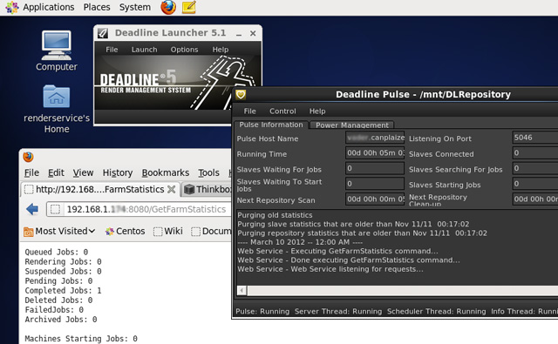Click the Slaves Waiting For Jobs field
The height and width of the screenshot is (344, 558).
pyautogui.click(x=375, y=168)
